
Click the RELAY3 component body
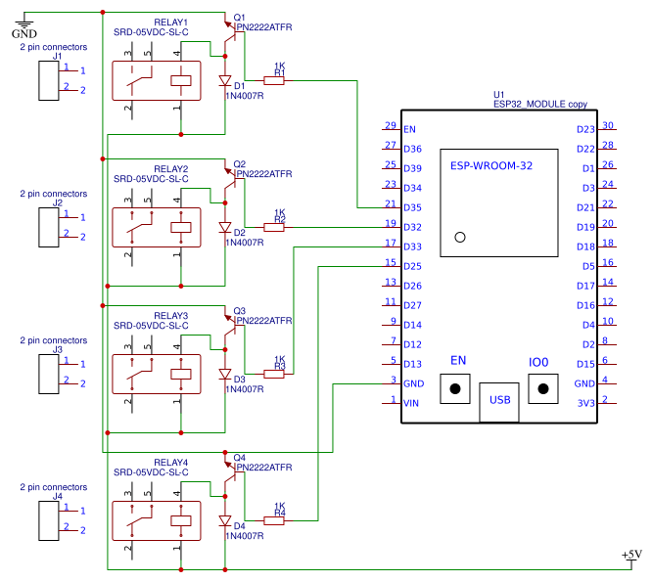(157, 374)
